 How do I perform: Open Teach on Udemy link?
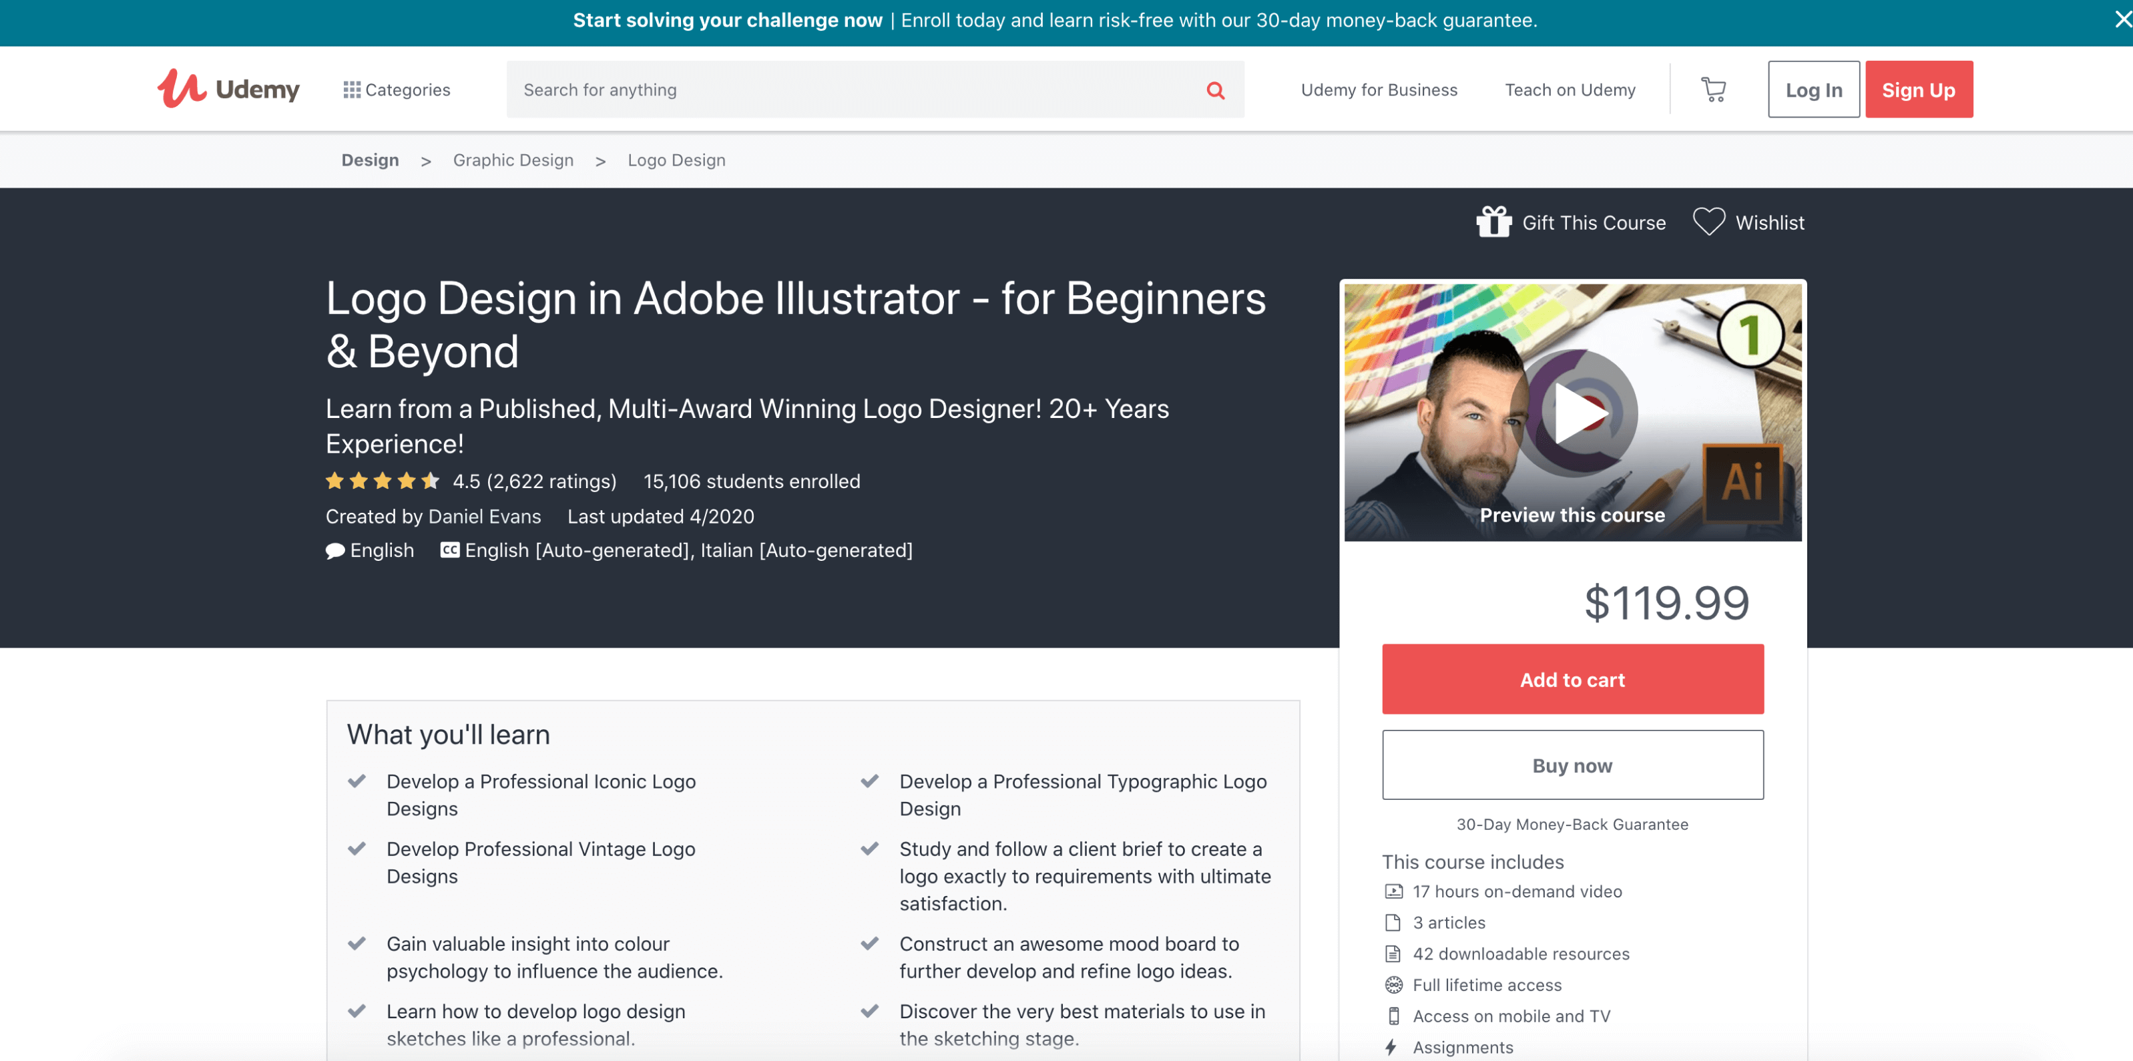pos(1570,89)
